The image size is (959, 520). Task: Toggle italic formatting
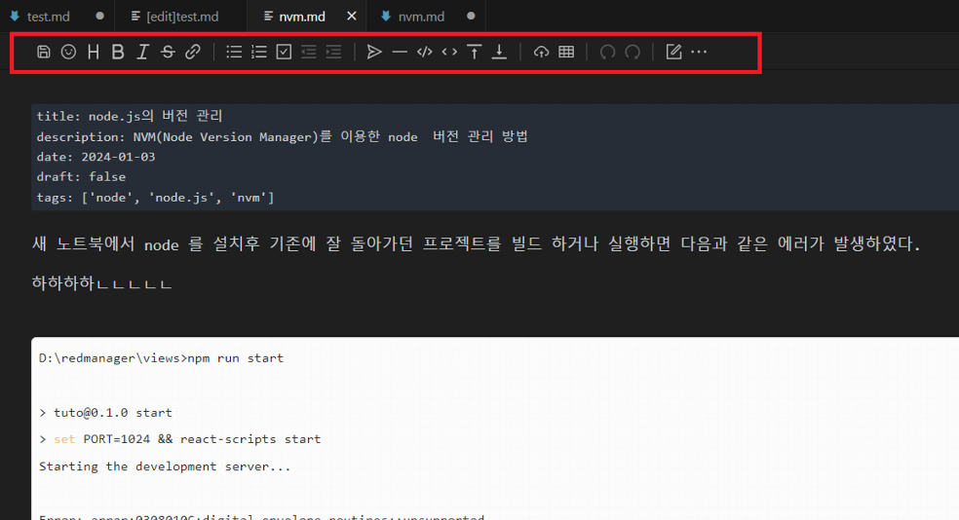click(x=142, y=53)
